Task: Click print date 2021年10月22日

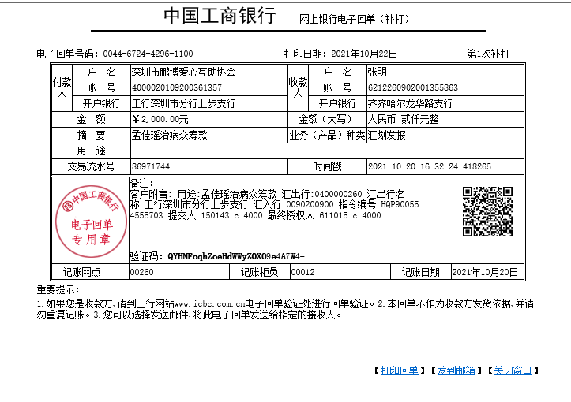Action: pyautogui.click(x=364, y=54)
